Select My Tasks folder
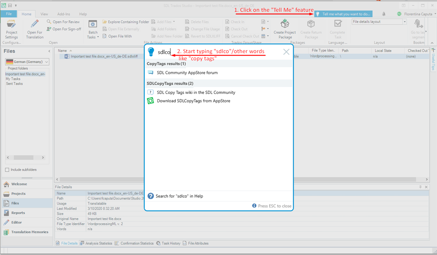The image size is (437, 255). coord(13,79)
